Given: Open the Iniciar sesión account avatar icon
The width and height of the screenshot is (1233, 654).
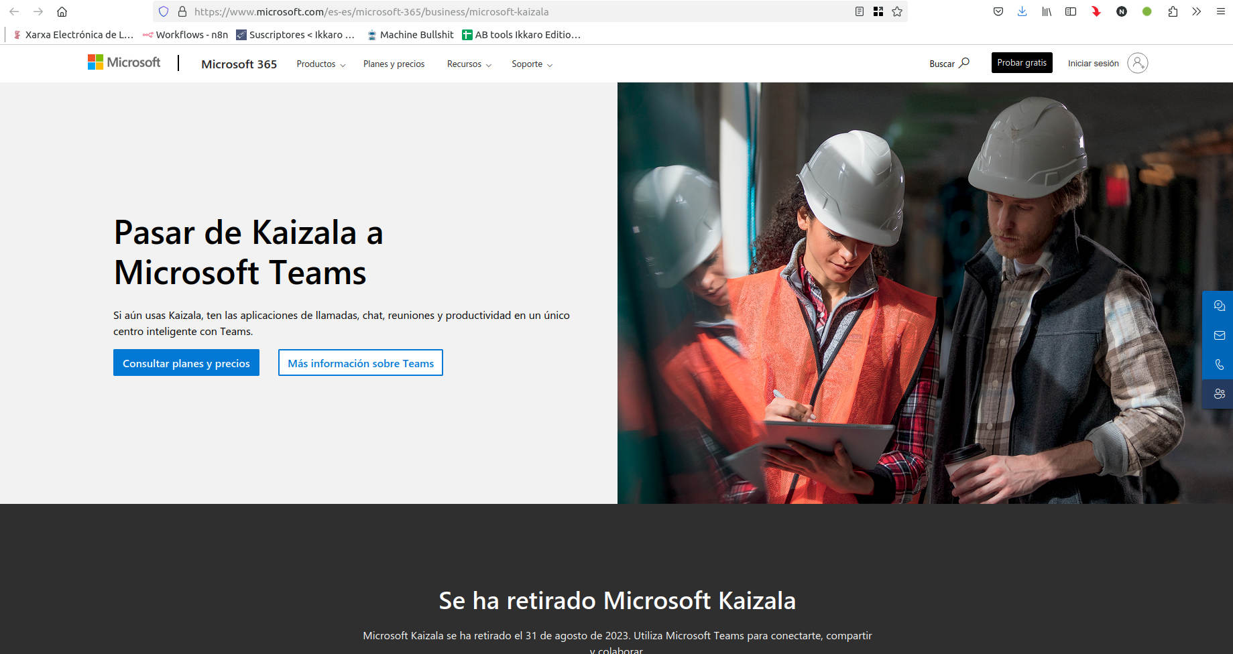Looking at the screenshot, I should (1137, 62).
